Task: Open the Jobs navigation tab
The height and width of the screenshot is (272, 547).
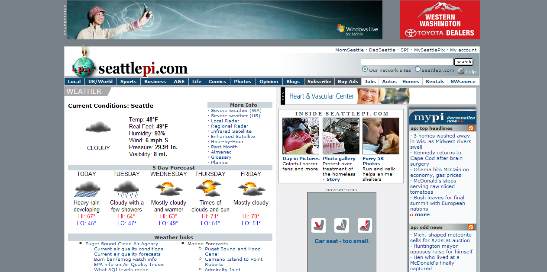Action: pos(370,81)
